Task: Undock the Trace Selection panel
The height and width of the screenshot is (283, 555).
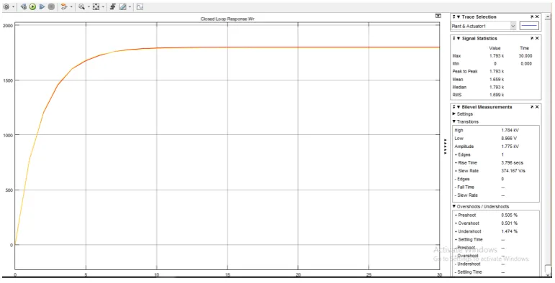Action: click(532, 17)
